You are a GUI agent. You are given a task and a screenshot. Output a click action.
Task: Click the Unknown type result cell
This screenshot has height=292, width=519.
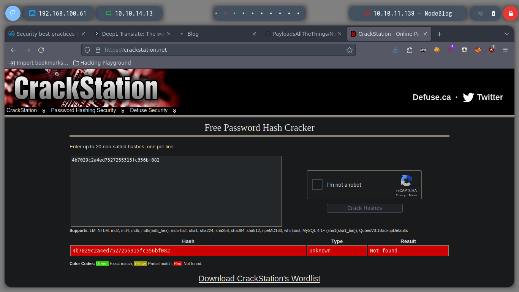pyautogui.click(x=337, y=251)
